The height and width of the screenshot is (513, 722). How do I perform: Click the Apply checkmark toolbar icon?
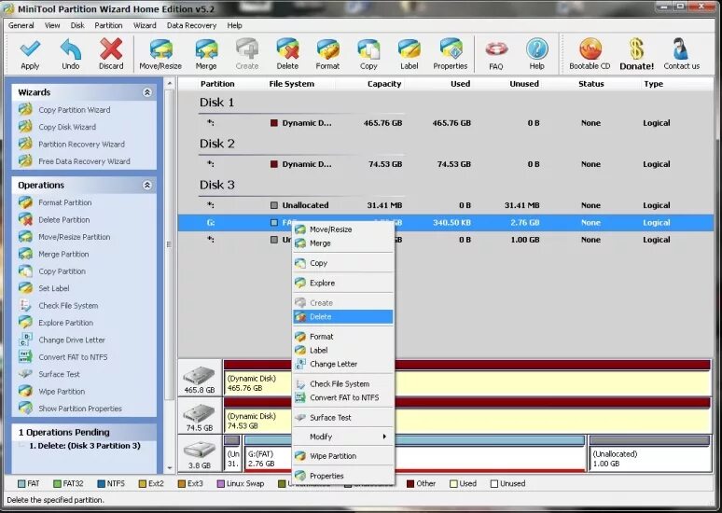coord(30,49)
